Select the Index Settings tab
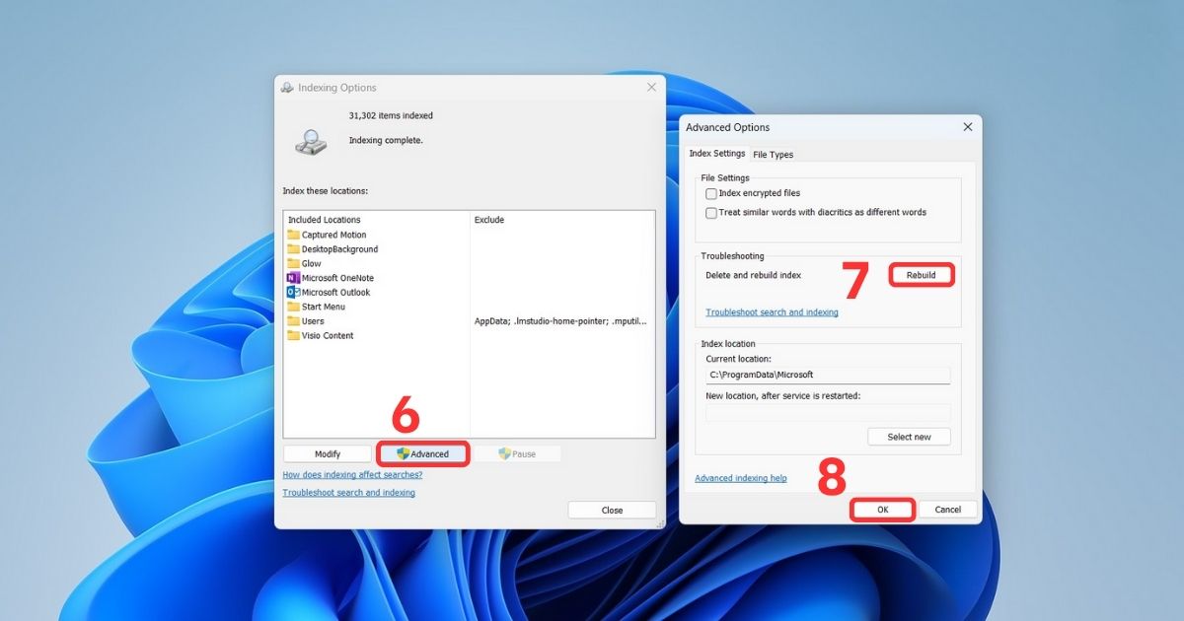1184x621 pixels. click(x=717, y=154)
